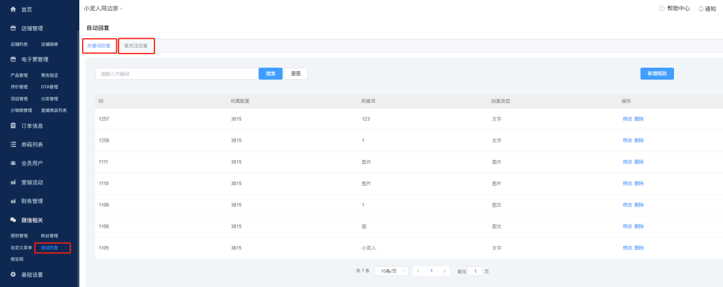723x287 pixels.
Task: Switch to the 被关注回复 tab
Action: click(136, 46)
